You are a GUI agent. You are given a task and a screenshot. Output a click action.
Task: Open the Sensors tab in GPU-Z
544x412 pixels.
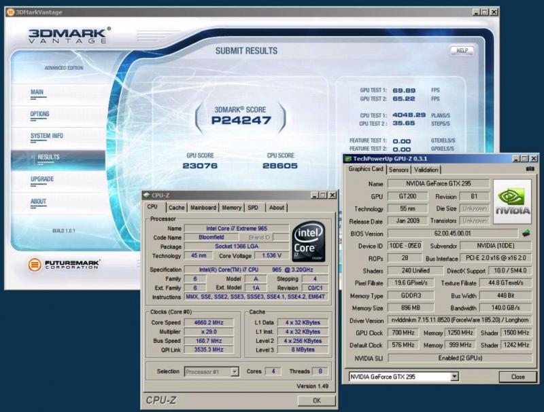(x=398, y=170)
